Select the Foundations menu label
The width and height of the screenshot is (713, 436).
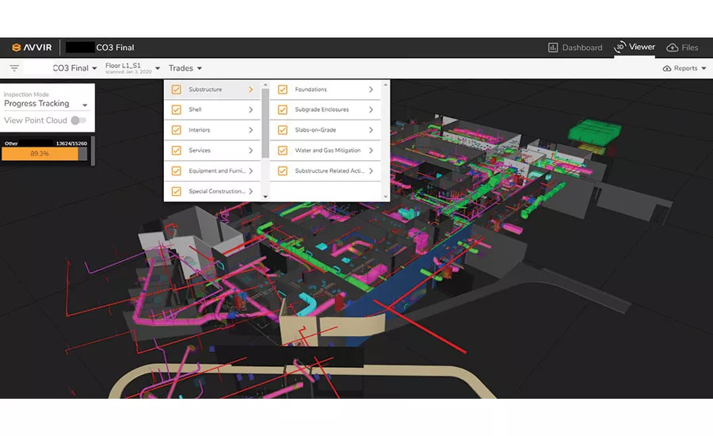[311, 90]
